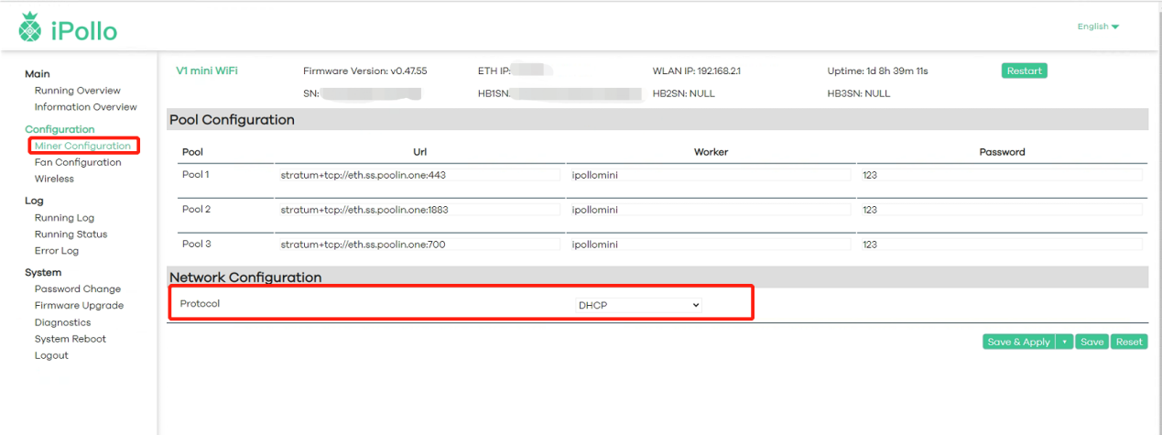Focus the Pool 2 Worker field
This screenshot has width=1162, height=435.
(709, 210)
